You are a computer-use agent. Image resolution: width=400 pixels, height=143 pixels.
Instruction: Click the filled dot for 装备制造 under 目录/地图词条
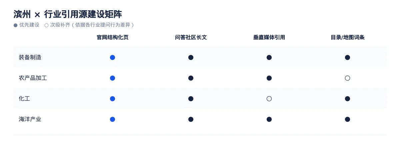347,58
